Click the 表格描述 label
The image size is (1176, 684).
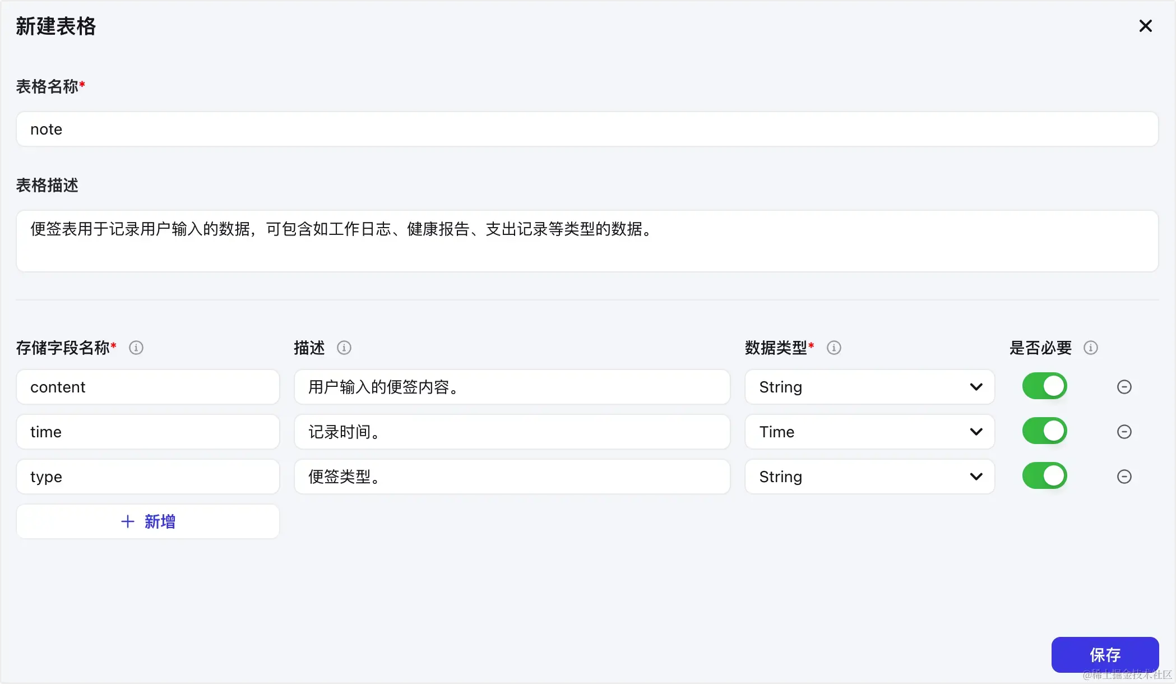click(47, 185)
